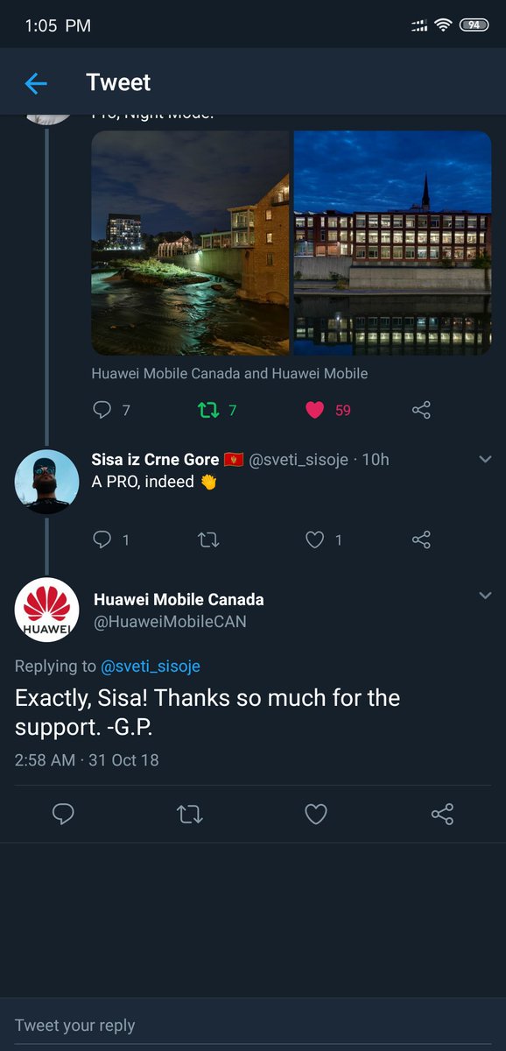Reply to the Night Mode photo tweet

click(102, 410)
